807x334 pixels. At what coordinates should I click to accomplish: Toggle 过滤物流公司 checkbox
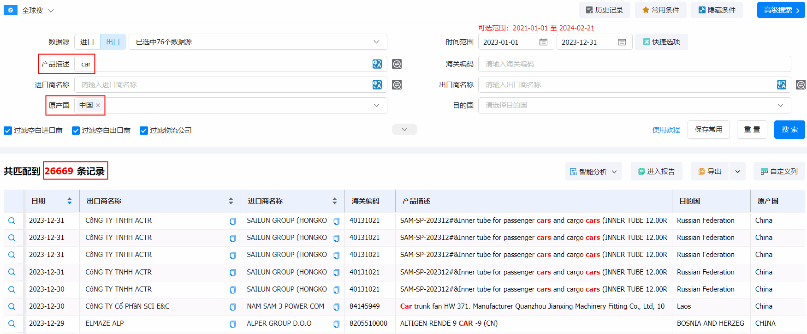(144, 131)
